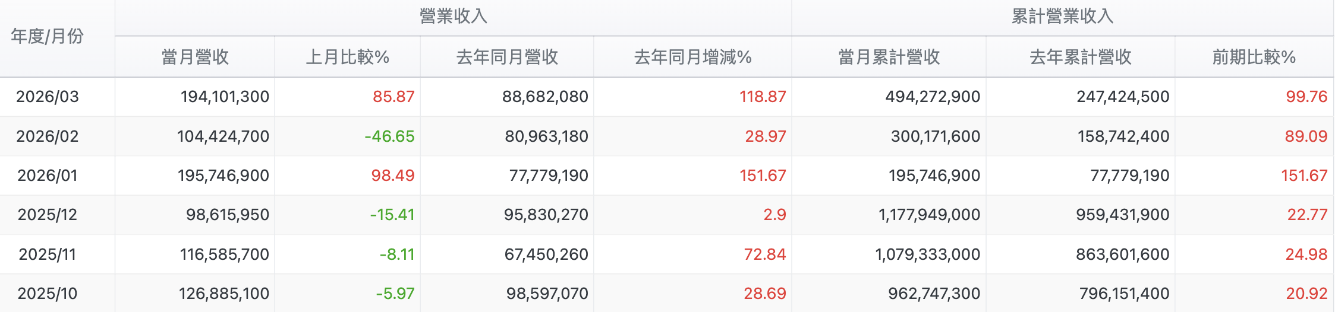Screen dimensions: 1335x312
Task: Click the 當月累計營收 column header
Action: [x=889, y=57]
